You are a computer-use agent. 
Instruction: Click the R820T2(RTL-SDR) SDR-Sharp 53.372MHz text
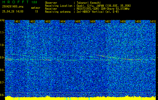coord(103,9)
